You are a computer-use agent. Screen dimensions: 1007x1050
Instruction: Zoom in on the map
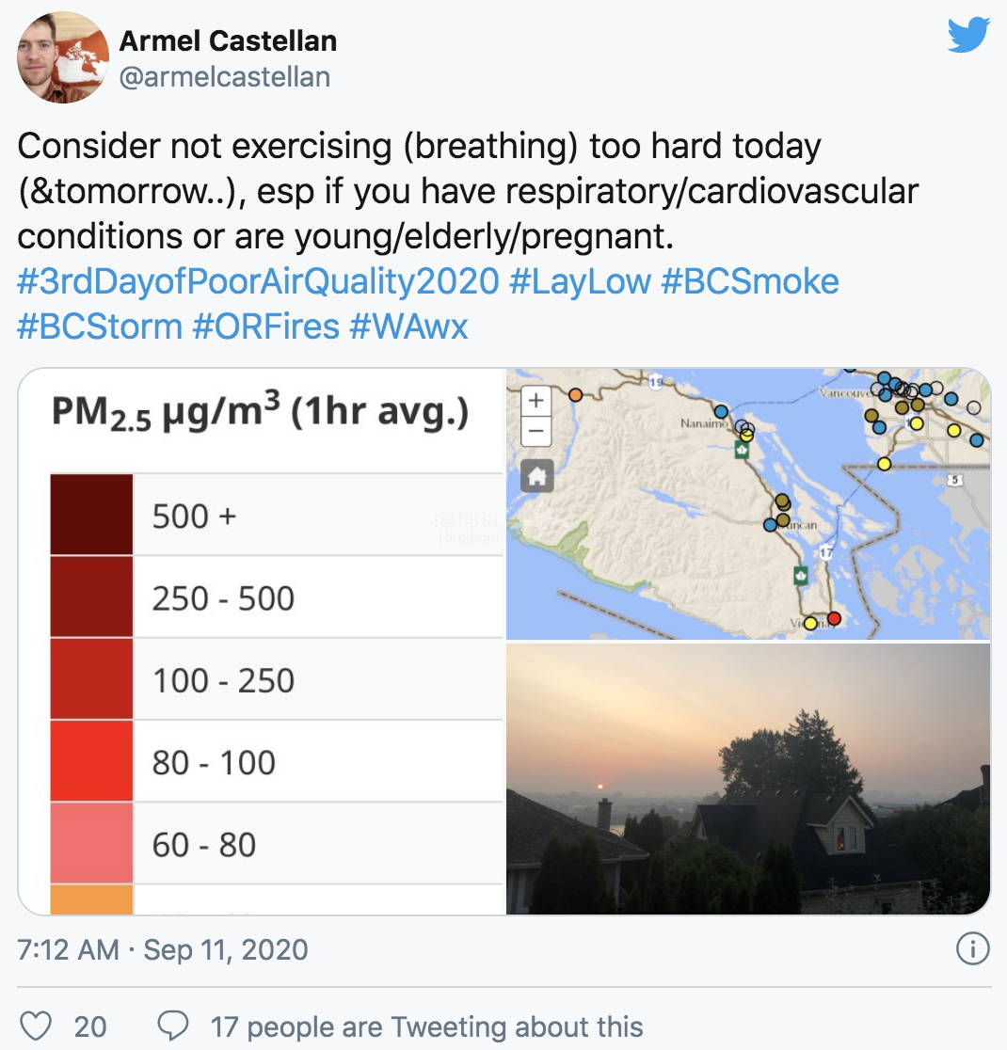536,401
